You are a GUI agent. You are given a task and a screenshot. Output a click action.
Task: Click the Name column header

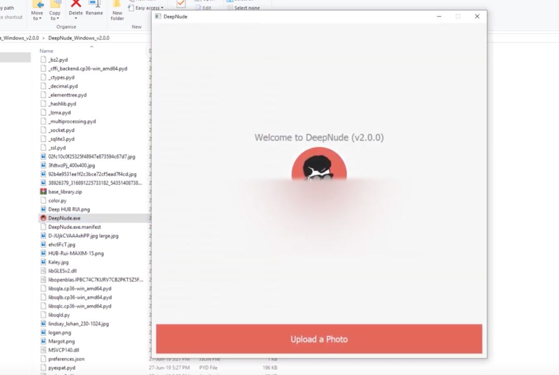[47, 51]
